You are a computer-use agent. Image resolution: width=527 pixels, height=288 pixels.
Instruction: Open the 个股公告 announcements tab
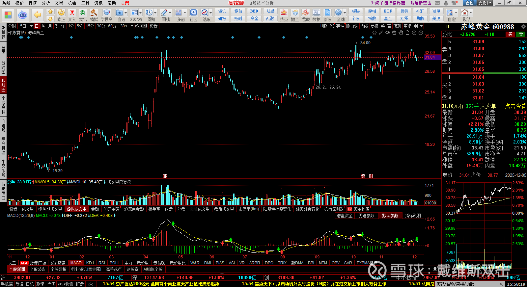pos(38,269)
